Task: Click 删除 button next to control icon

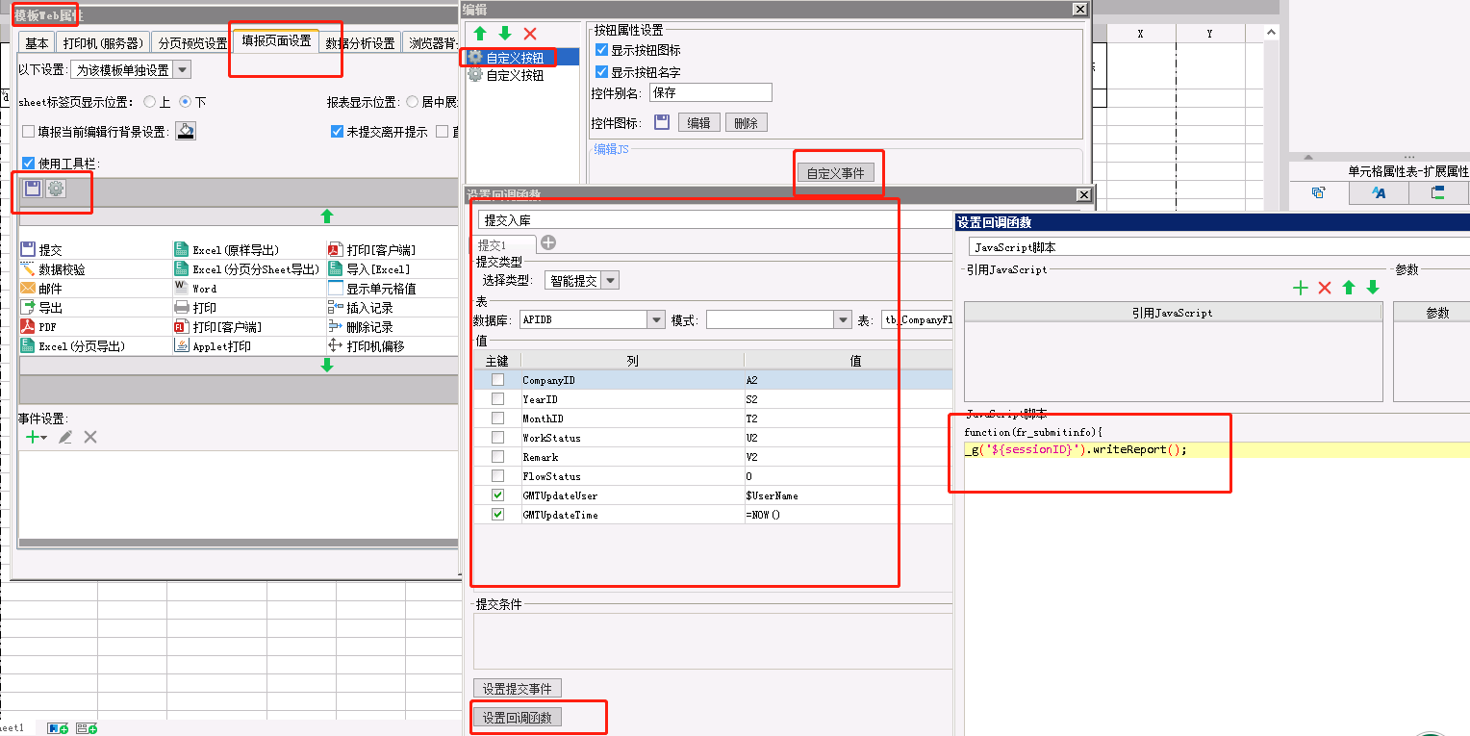Action: 746,123
